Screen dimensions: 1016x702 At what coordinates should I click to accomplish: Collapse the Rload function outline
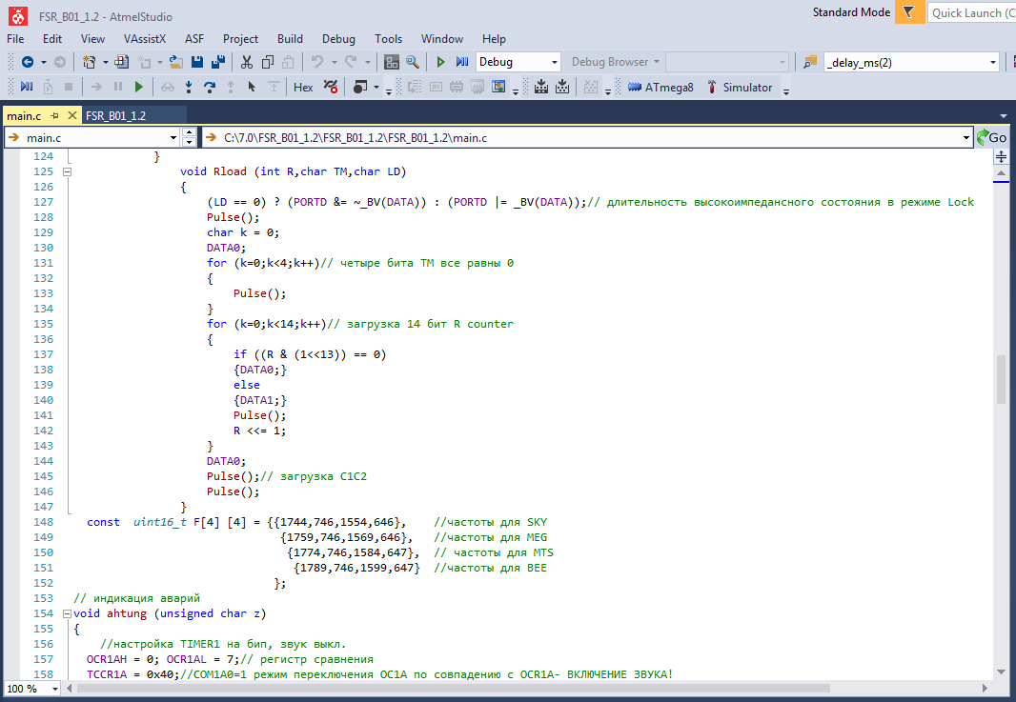67,171
